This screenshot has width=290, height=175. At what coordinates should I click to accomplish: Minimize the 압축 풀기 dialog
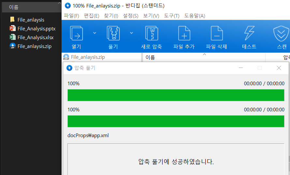pyautogui.click(x=241, y=68)
